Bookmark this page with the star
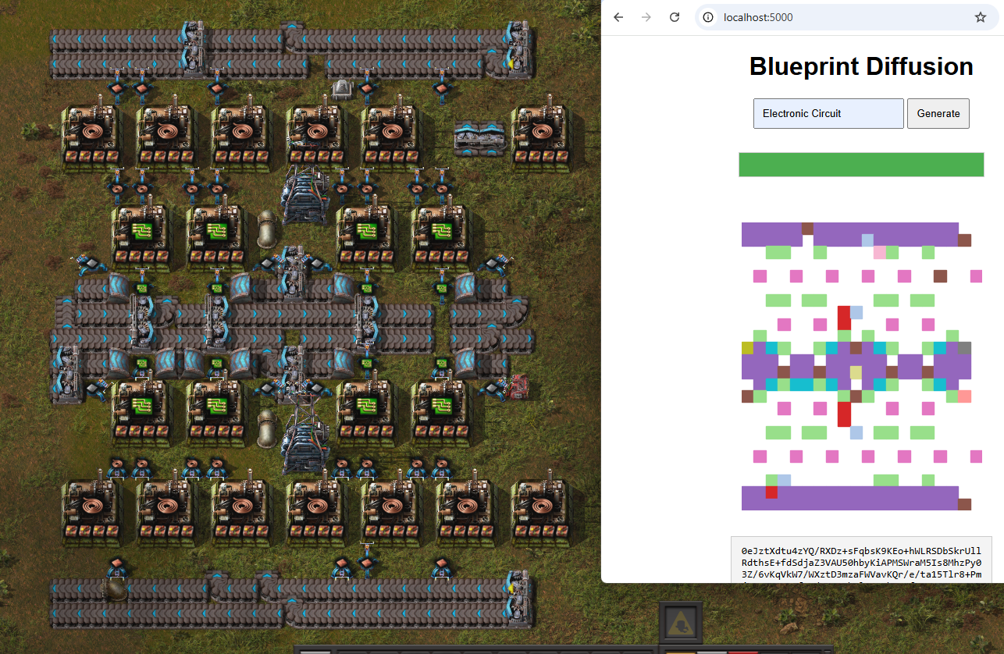The image size is (1004, 654). pos(981,17)
